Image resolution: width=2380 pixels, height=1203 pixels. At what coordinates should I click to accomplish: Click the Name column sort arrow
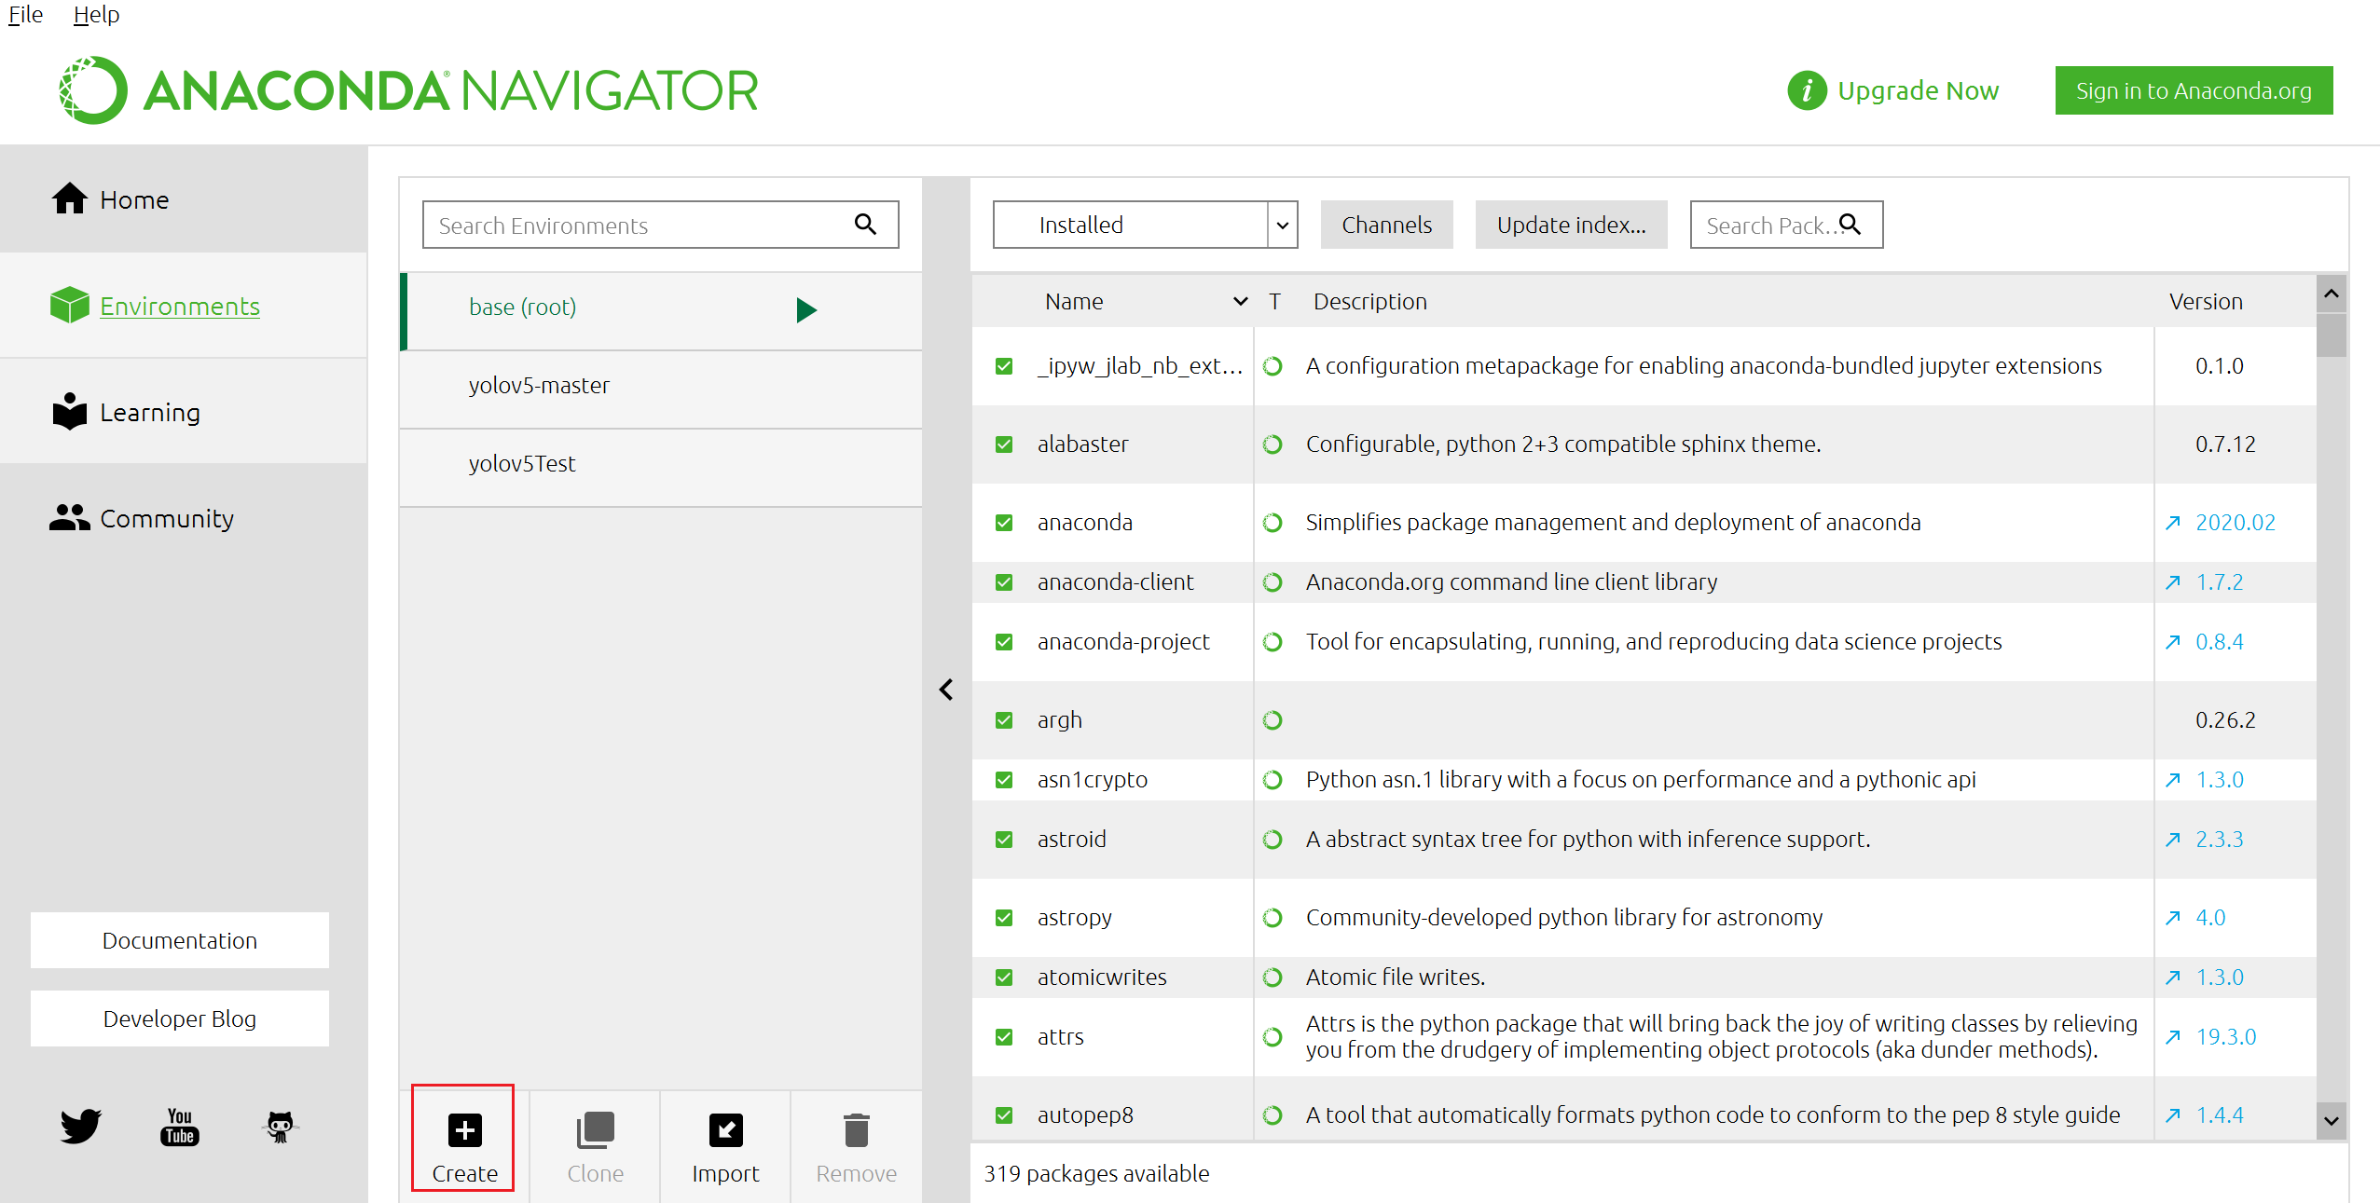click(1240, 301)
